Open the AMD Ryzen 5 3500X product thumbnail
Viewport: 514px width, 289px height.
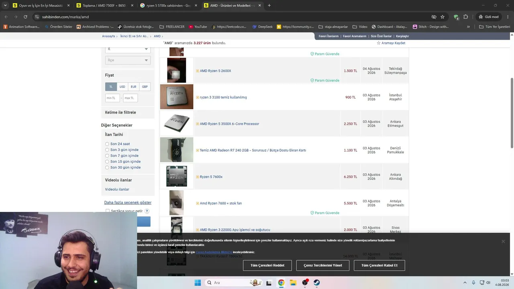pos(177,123)
